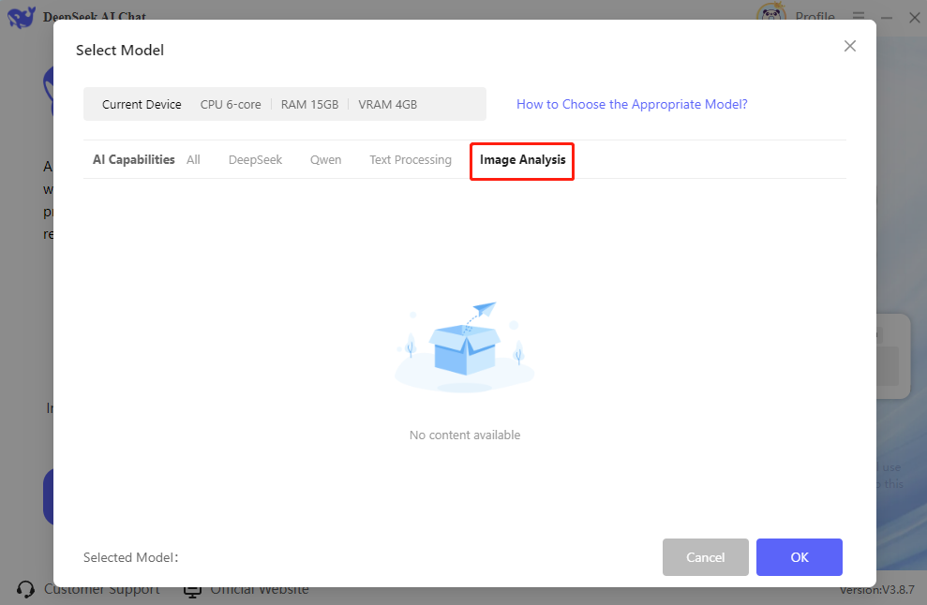Click the Customer Support headset icon
Screen dimensions: 927x605
tap(25, 589)
